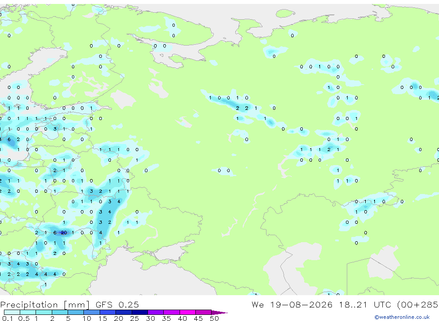Click the legend scale label '0.1'
The image size is (439, 321).
tap(7, 318)
